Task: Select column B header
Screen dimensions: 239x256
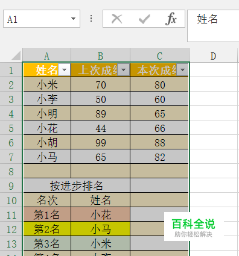Action: coord(101,55)
